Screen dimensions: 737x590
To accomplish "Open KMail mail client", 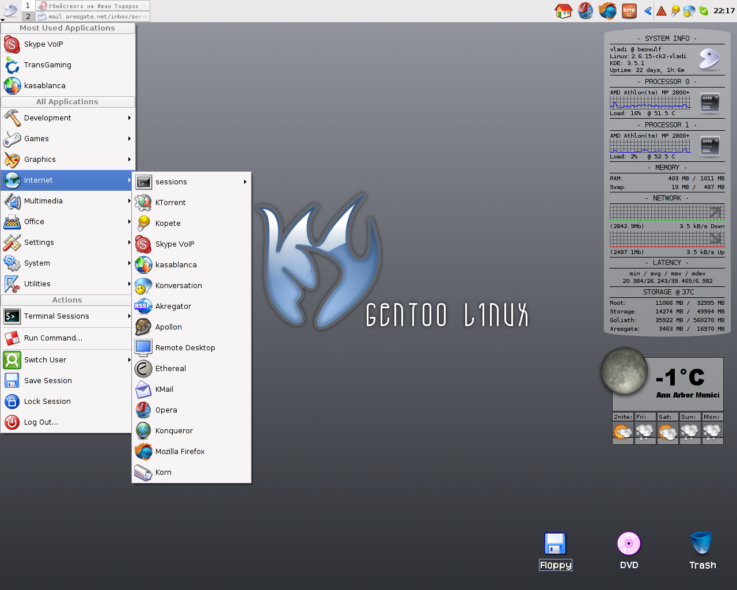I will 192,389.
